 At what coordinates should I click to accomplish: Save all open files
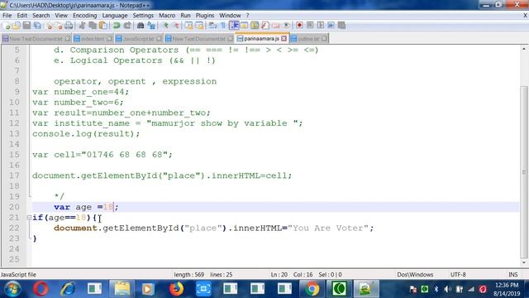point(37,26)
